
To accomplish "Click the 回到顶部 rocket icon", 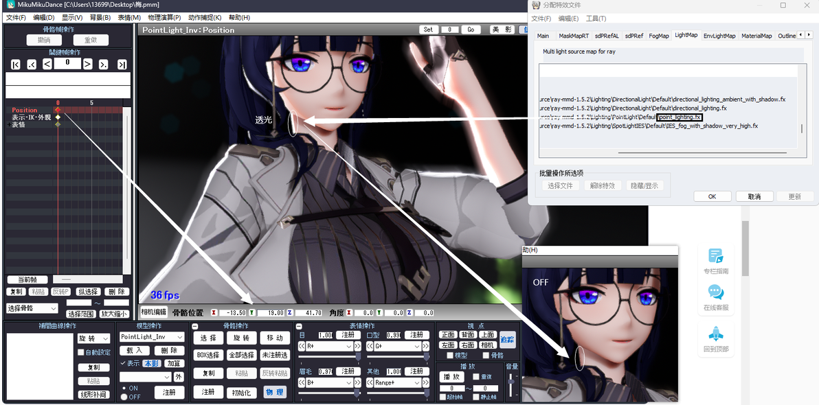I will 715,338.
